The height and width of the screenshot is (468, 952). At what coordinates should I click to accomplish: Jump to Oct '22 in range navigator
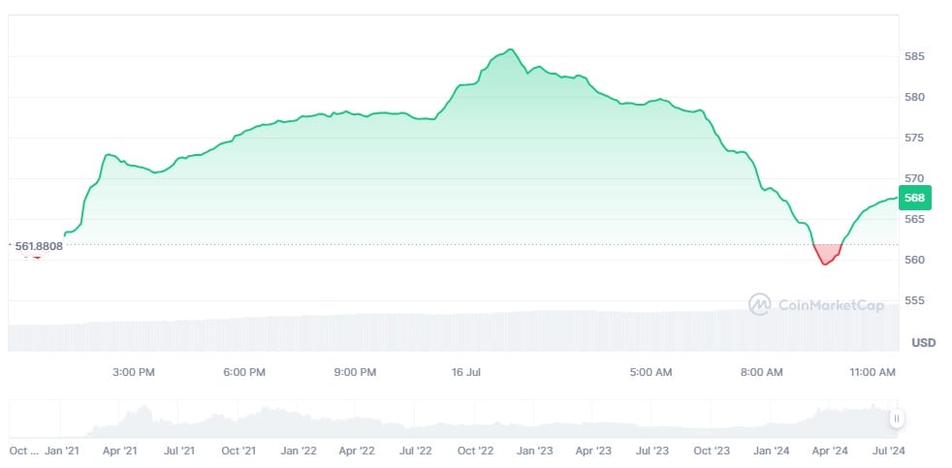click(x=476, y=451)
